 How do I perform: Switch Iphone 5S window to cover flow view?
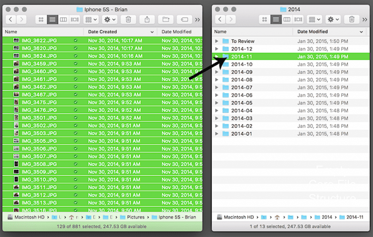click(x=74, y=19)
